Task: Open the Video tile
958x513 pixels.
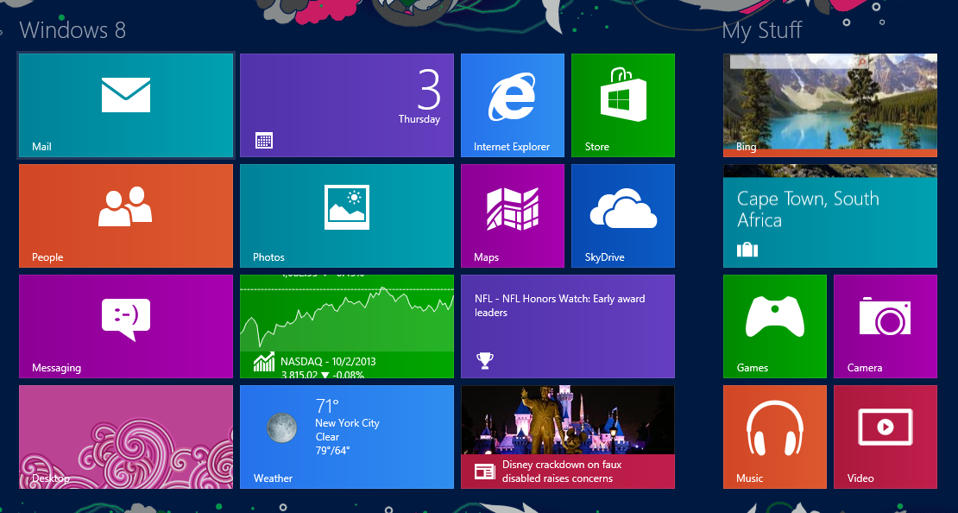Action: (886, 437)
